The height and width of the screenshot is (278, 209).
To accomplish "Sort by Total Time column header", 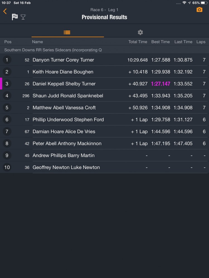I will [x=138, y=42].
